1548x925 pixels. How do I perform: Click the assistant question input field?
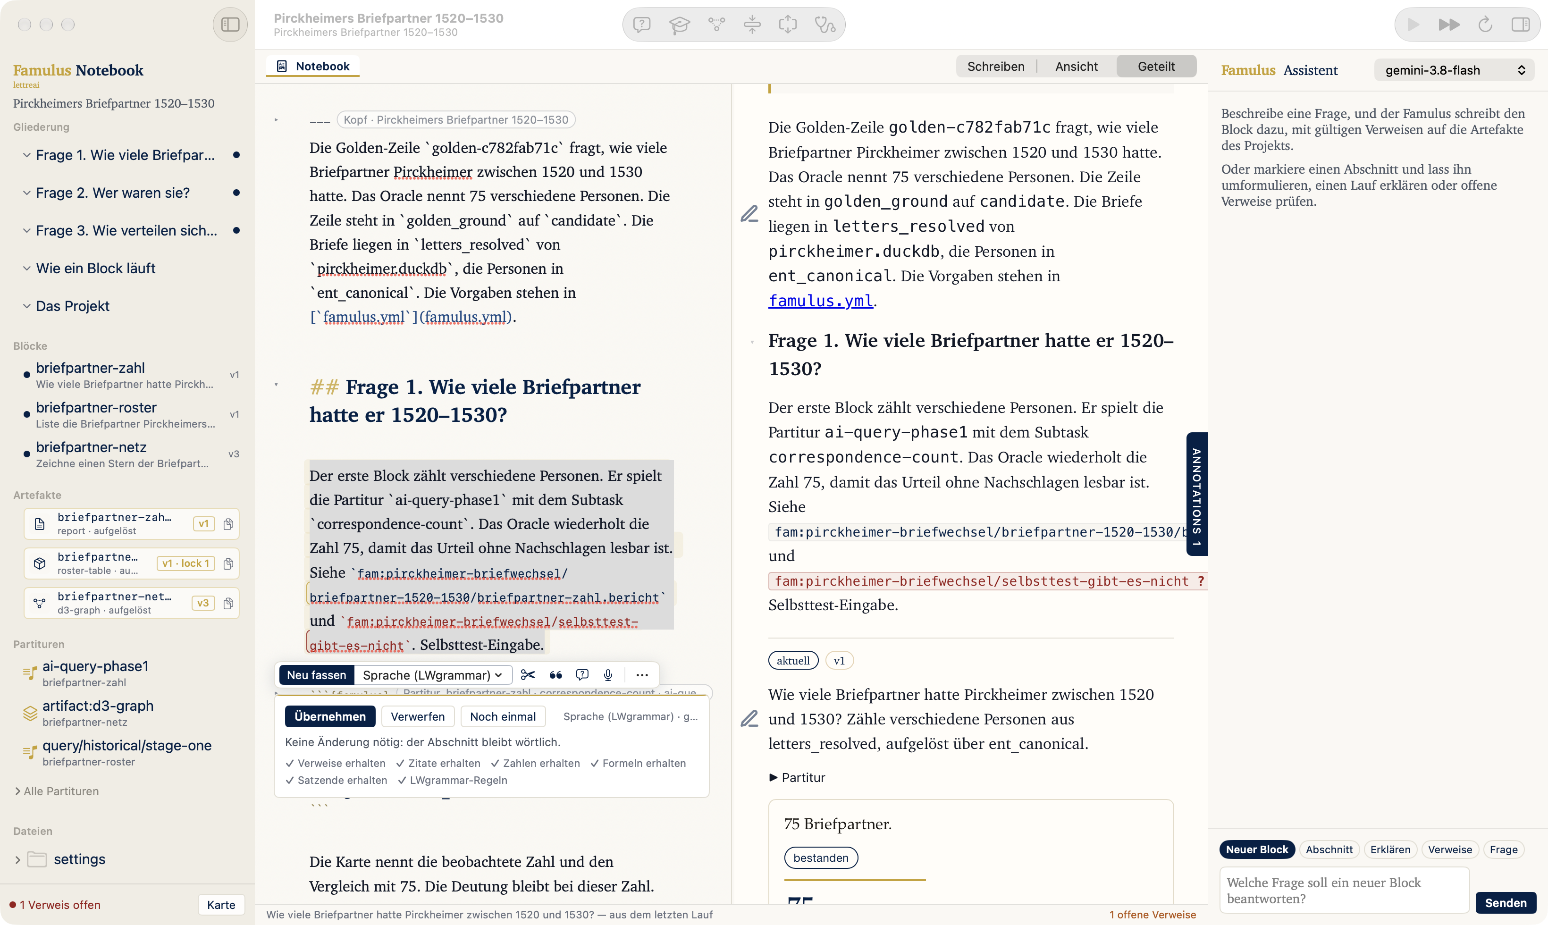point(1344,890)
